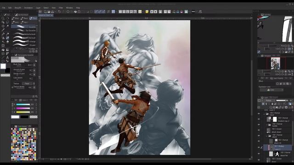Close the open canvas document tab
The image size is (294, 165).
[x=52, y=15]
